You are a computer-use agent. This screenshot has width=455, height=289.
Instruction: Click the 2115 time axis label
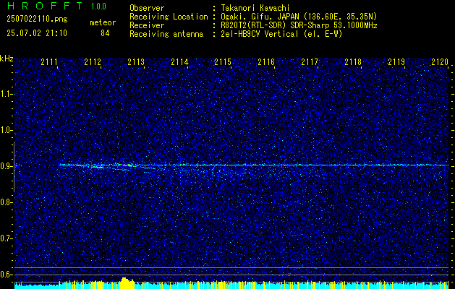coord(223,61)
